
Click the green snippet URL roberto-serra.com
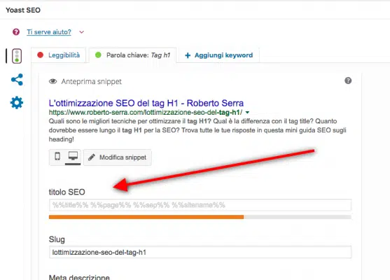146,113
